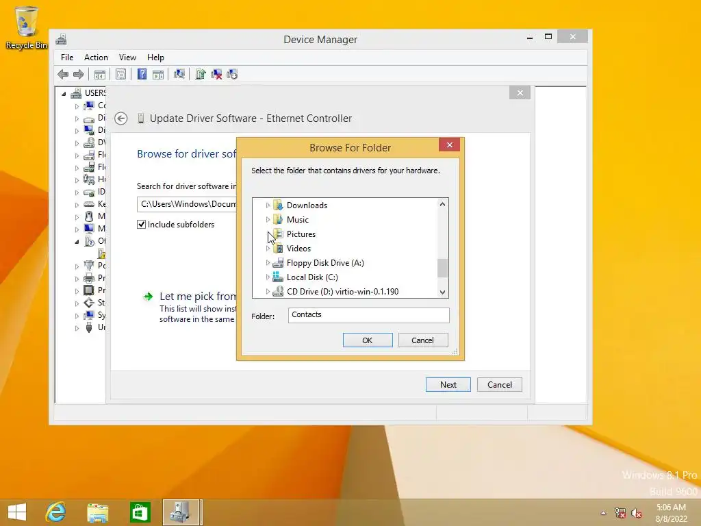Viewport: 701px width, 526px height.
Task: Select Floppy Disk Drive (A:)
Action: (325, 263)
